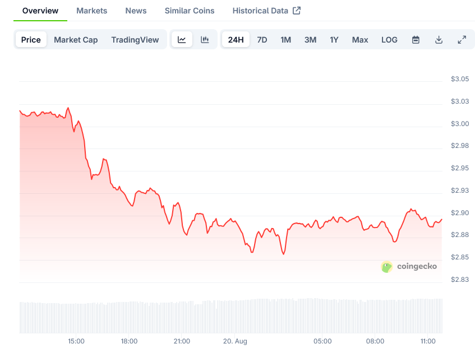475x353 pixels.
Task: Open the calendar date range picker
Action: click(416, 40)
